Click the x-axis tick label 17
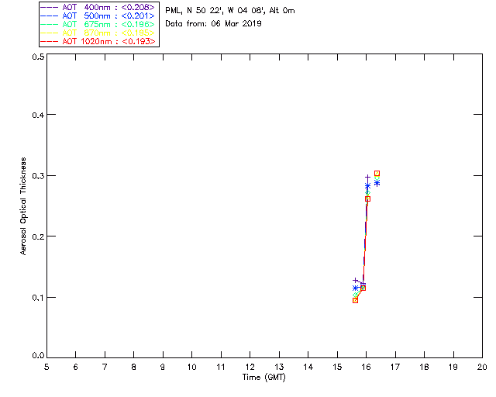Viewport: 496px width, 397px height. [x=395, y=367]
